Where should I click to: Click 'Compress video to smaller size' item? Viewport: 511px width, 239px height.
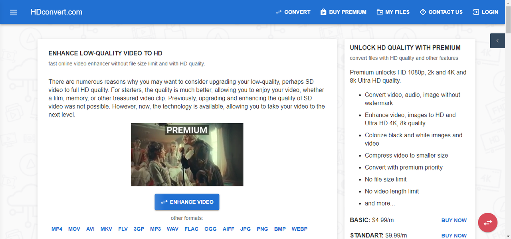(406, 155)
